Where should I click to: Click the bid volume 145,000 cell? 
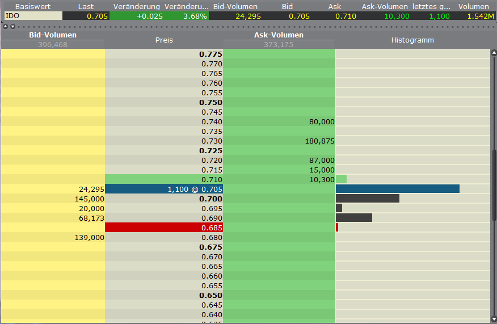click(x=53, y=199)
